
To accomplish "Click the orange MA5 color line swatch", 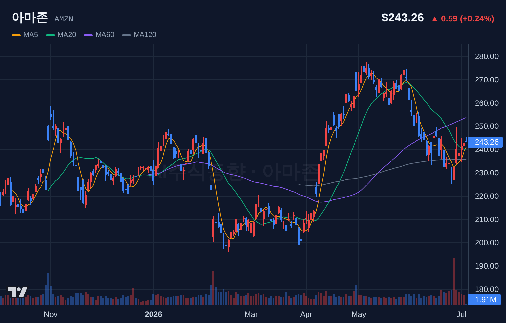I will [x=16, y=35].
